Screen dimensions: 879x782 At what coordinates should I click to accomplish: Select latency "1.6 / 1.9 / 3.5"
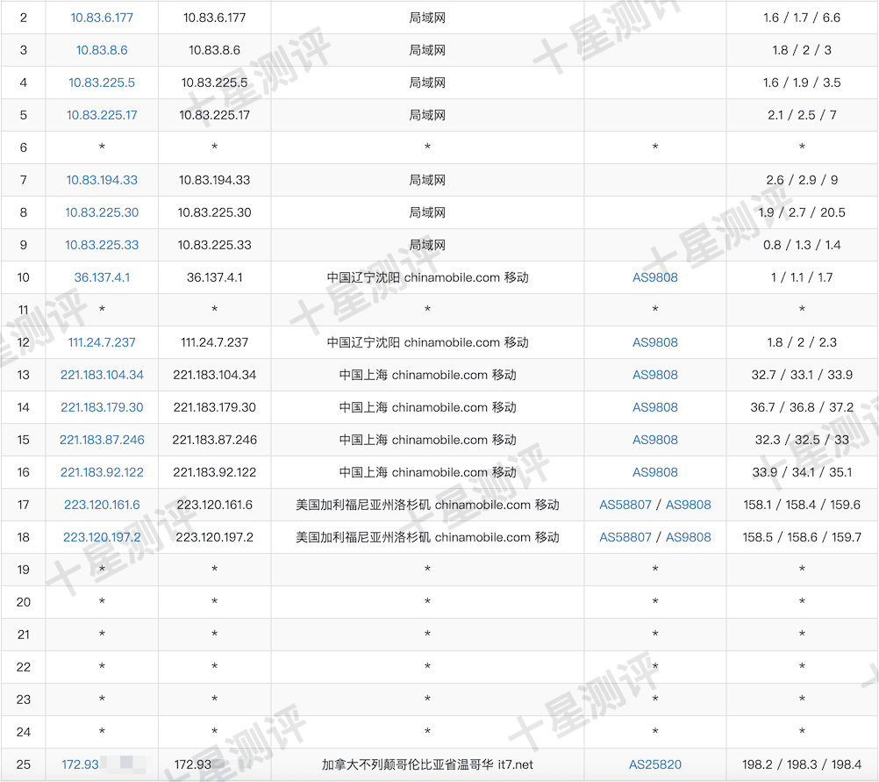[802, 83]
